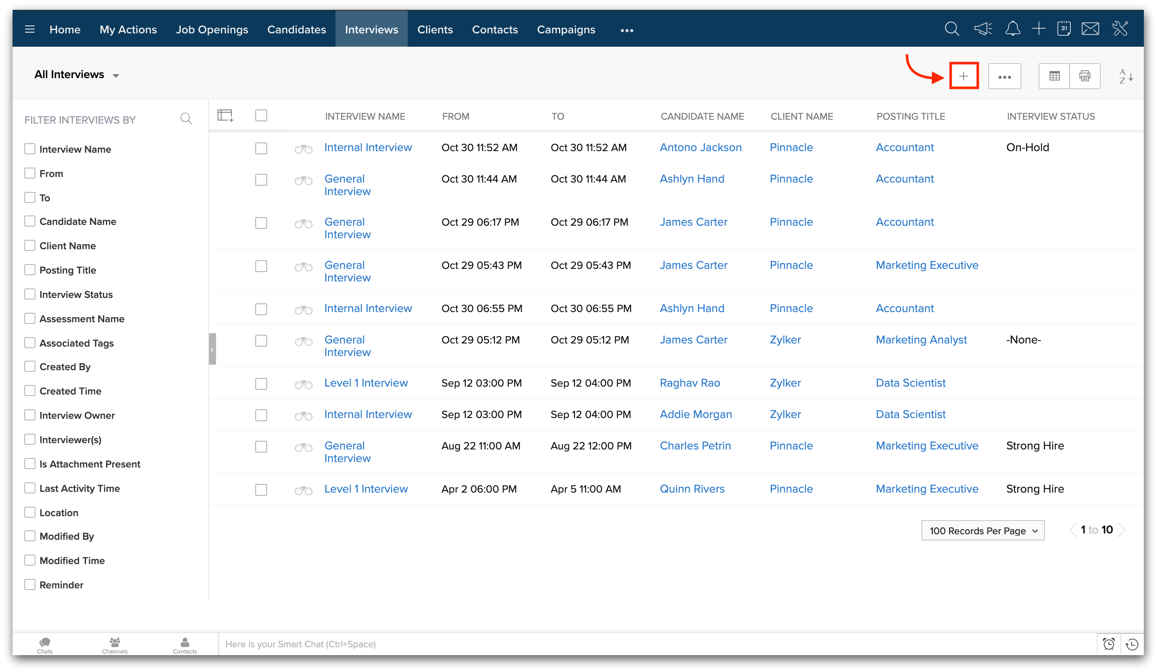Switch to the Candidates tab
1158x672 pixels.
coord(297,29)
